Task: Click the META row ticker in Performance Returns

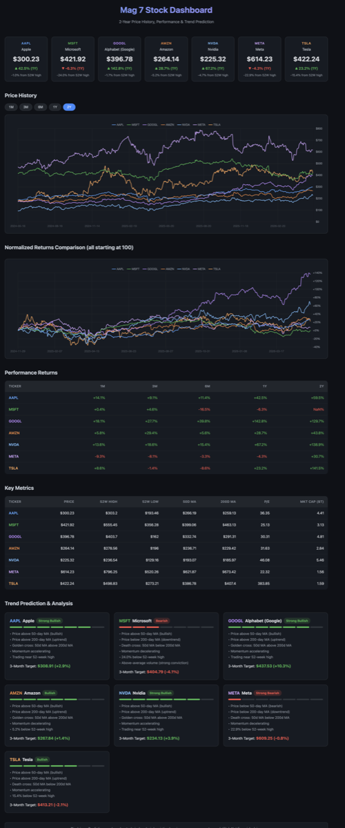Action: pyautogui.click(x=13, y=456)
